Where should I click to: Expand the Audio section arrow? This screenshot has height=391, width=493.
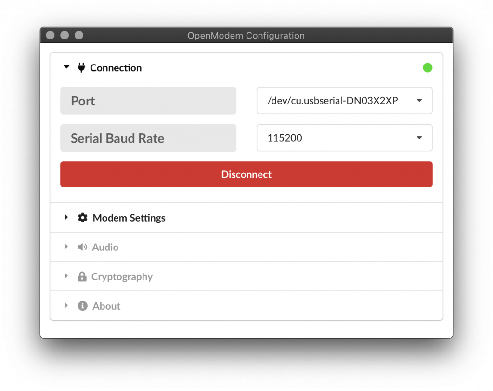[66, 247]
